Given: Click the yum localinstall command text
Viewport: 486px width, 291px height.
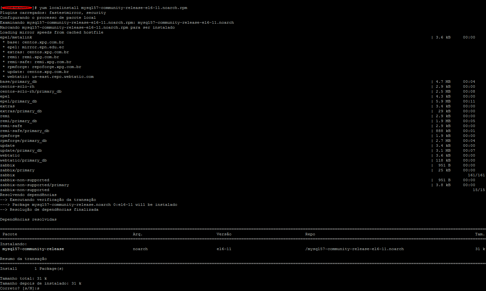Looking at the screenshot, I should (x=113, y=8).
